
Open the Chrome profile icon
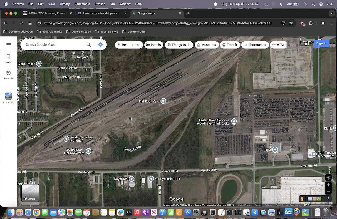pyautogui.click(x=323, y=23)
